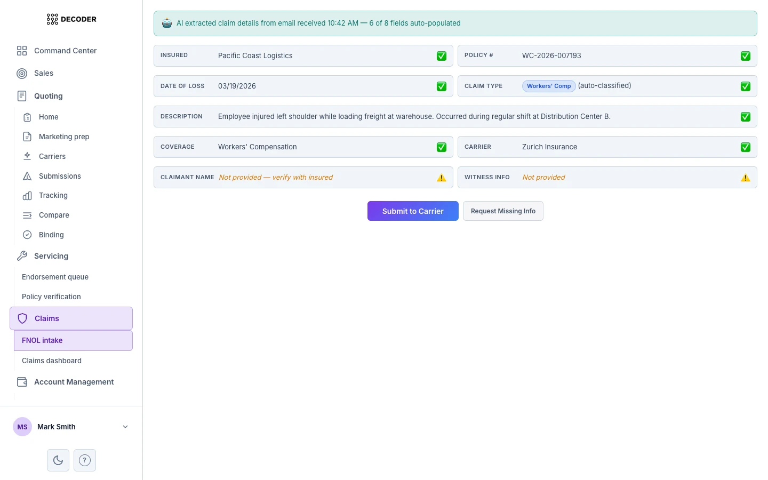Screen dimensions: 768x480
Task: Expand the Mark Smith account menu
Action: pos(125,427)
